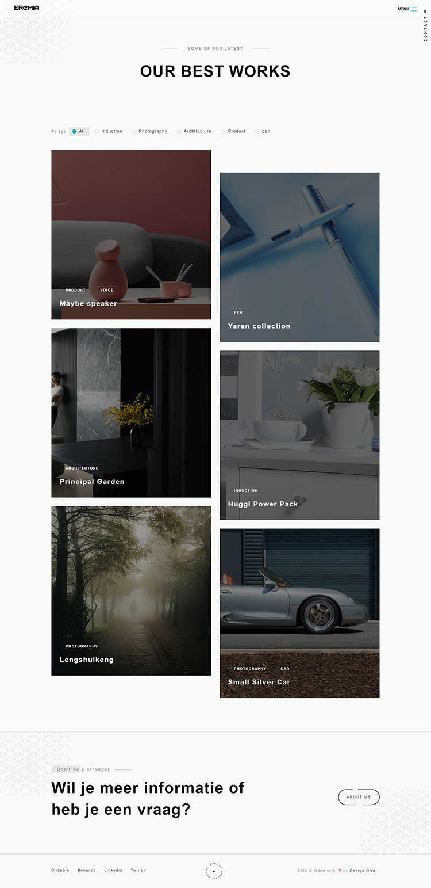This screenshot has height=888, width=431.
Task: Click the Eremia logo
Action: [x=26, y=8]
